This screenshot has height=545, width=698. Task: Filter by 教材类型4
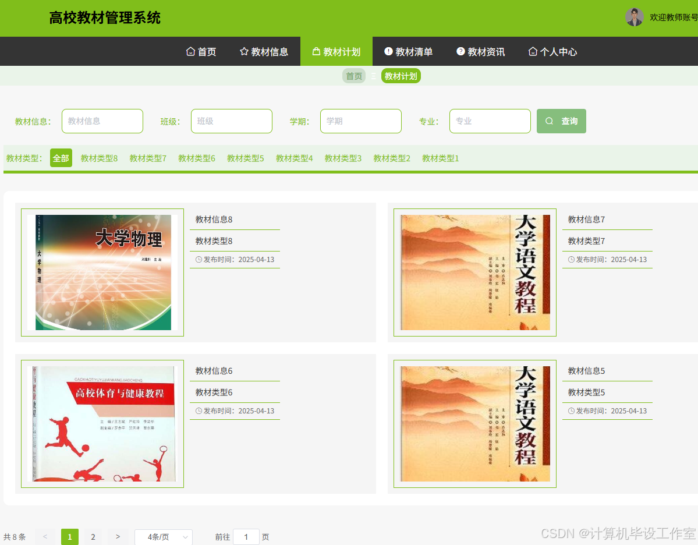point(294,158)
